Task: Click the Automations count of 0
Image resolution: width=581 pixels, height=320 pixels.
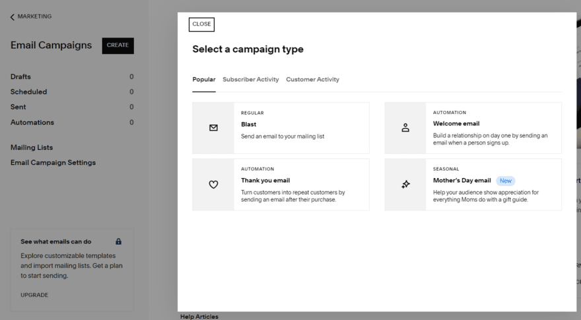Action: click(x=131, y=122)
